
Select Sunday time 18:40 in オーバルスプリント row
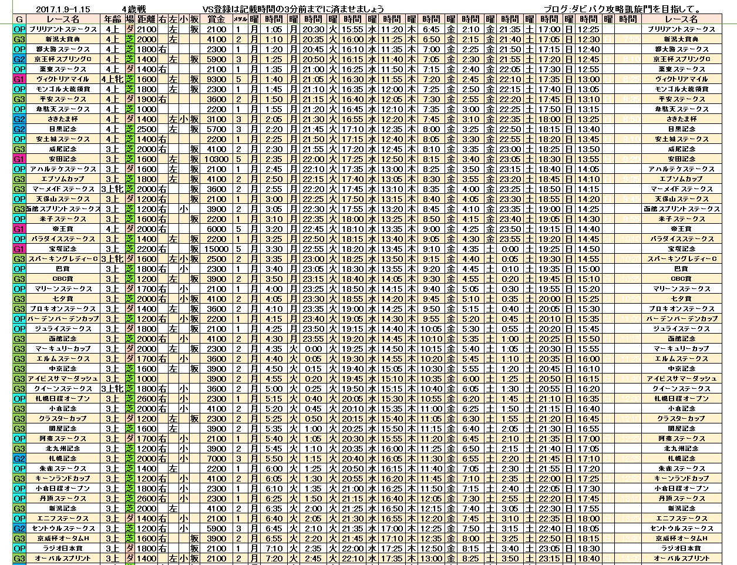coord(588,559)
